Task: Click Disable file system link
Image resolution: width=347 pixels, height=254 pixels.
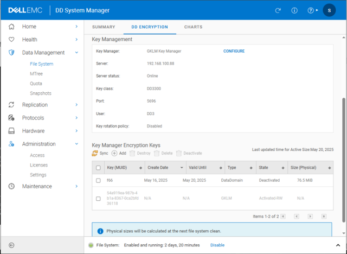Action: pos(217,245)
